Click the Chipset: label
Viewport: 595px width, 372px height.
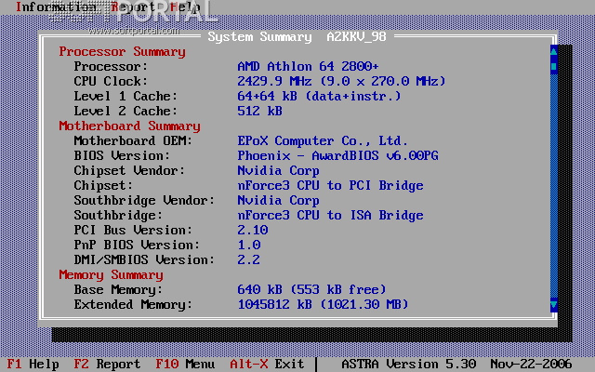(x=103, y=185)
